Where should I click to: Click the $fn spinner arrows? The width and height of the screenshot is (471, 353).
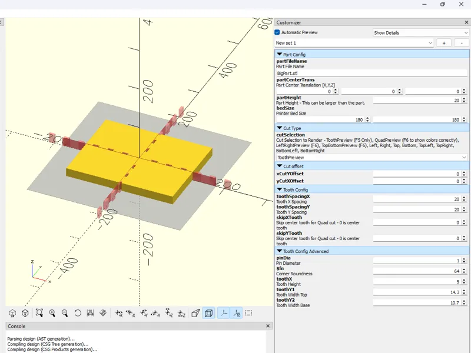[x=464, y=271]
